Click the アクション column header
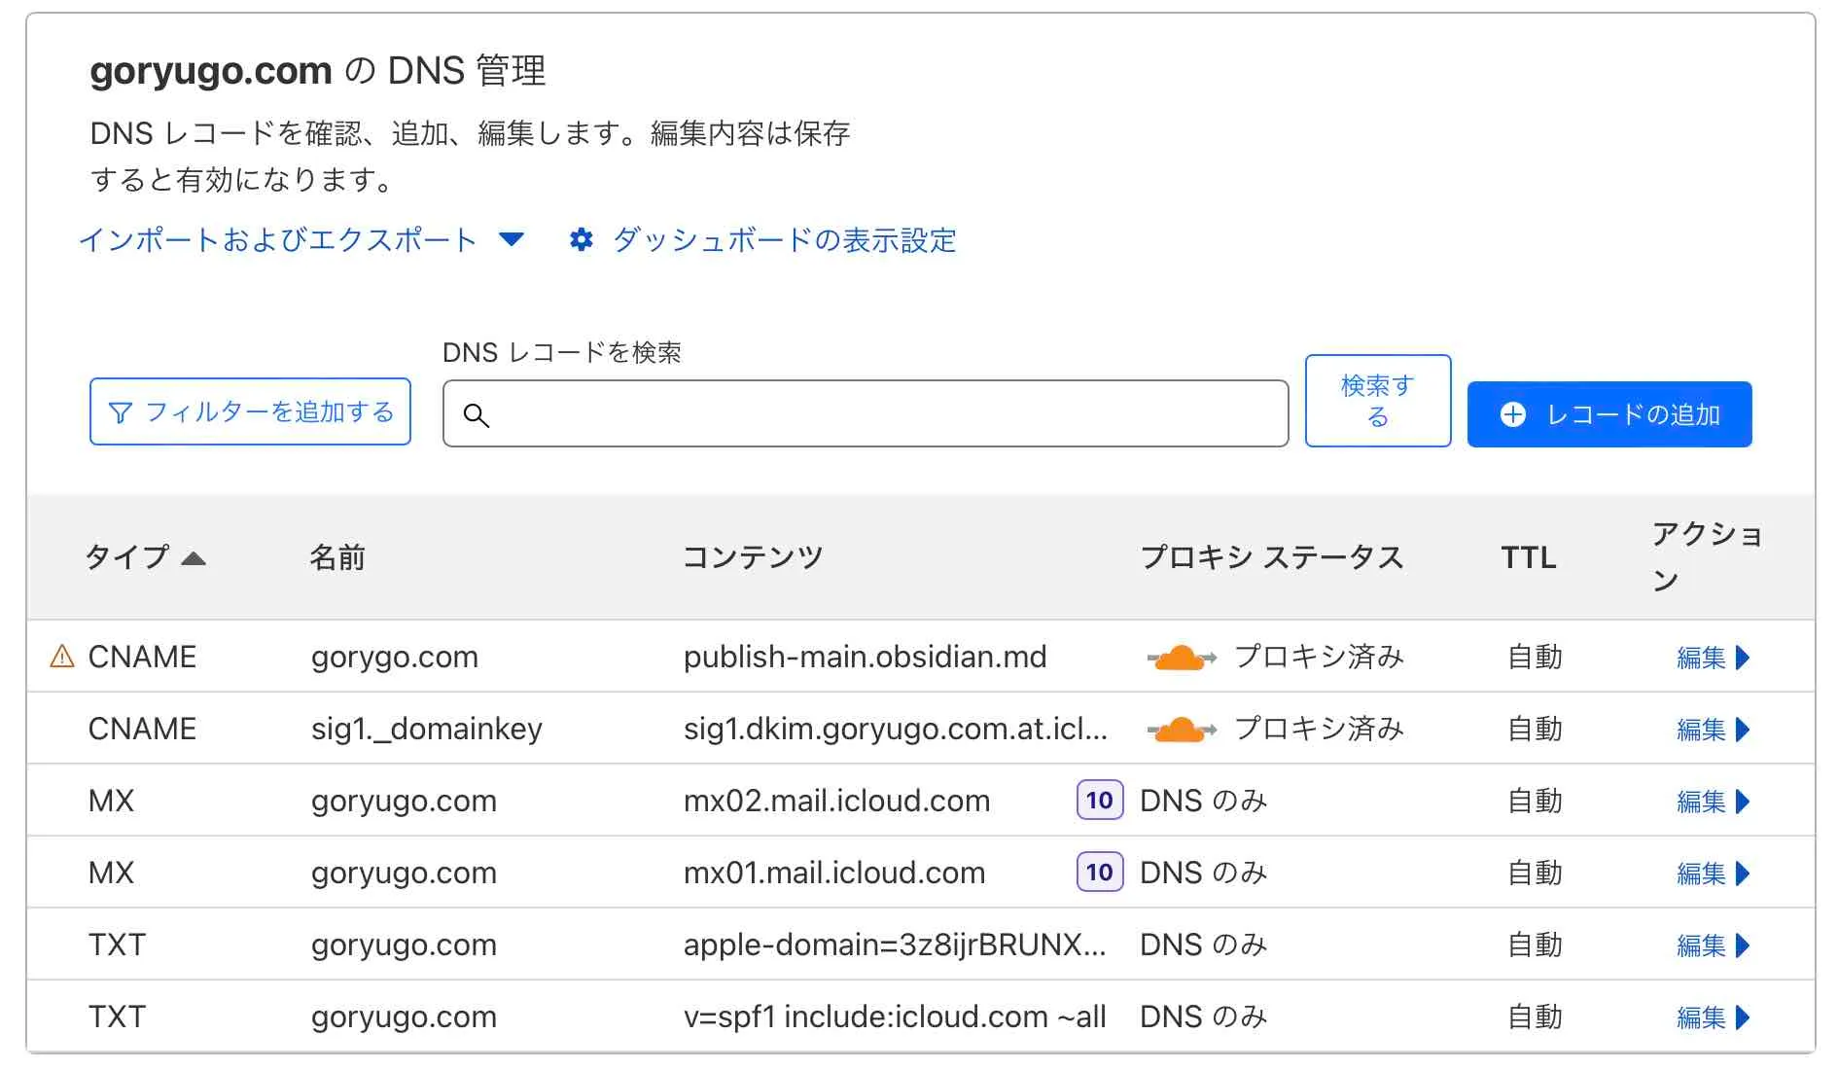The image size is (1838, 1070). point(1707,557)
